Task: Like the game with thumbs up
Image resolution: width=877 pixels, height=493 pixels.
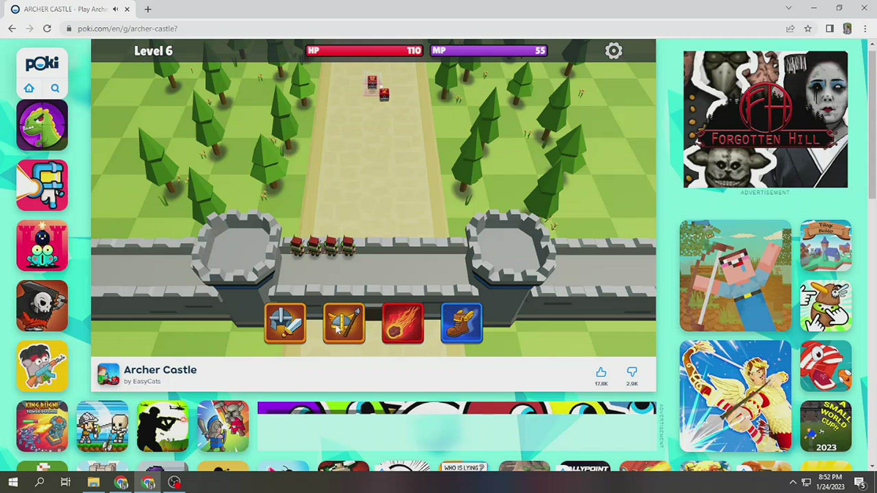Action: pyautogui.click(x=601, y=372)
